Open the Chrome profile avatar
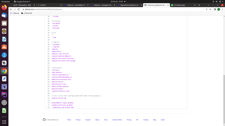This screenshot has height=126, width=225. [x=218, y=9]
